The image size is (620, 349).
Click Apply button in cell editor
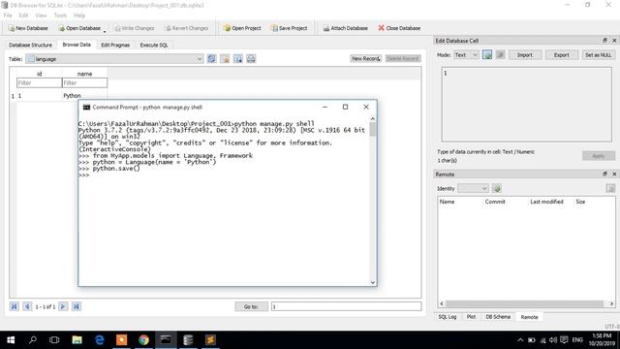click(x=599, y=156)
